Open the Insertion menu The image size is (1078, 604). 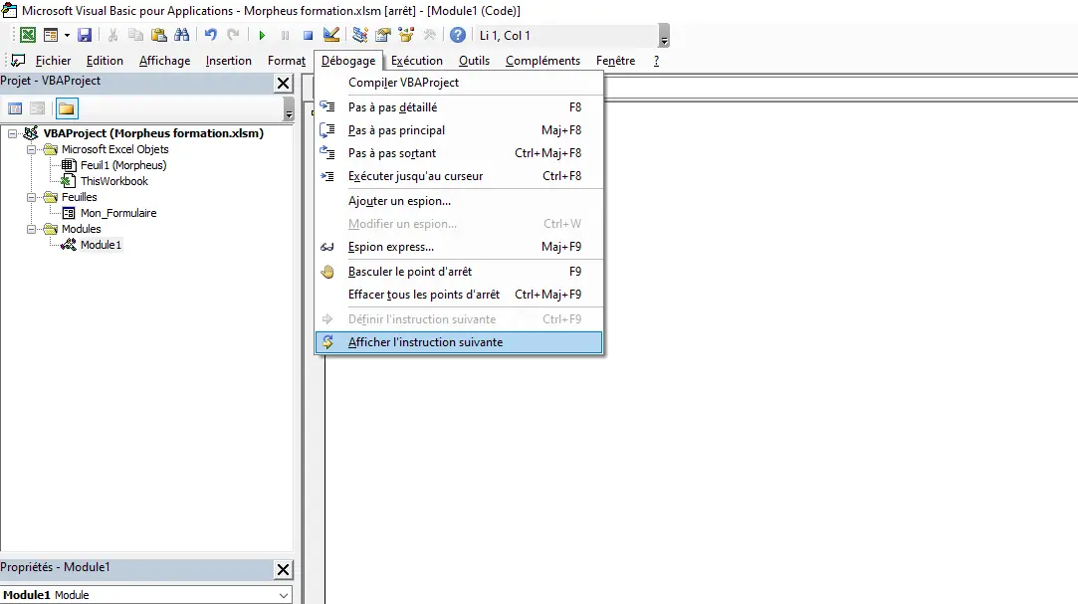(x=228, y=61)
